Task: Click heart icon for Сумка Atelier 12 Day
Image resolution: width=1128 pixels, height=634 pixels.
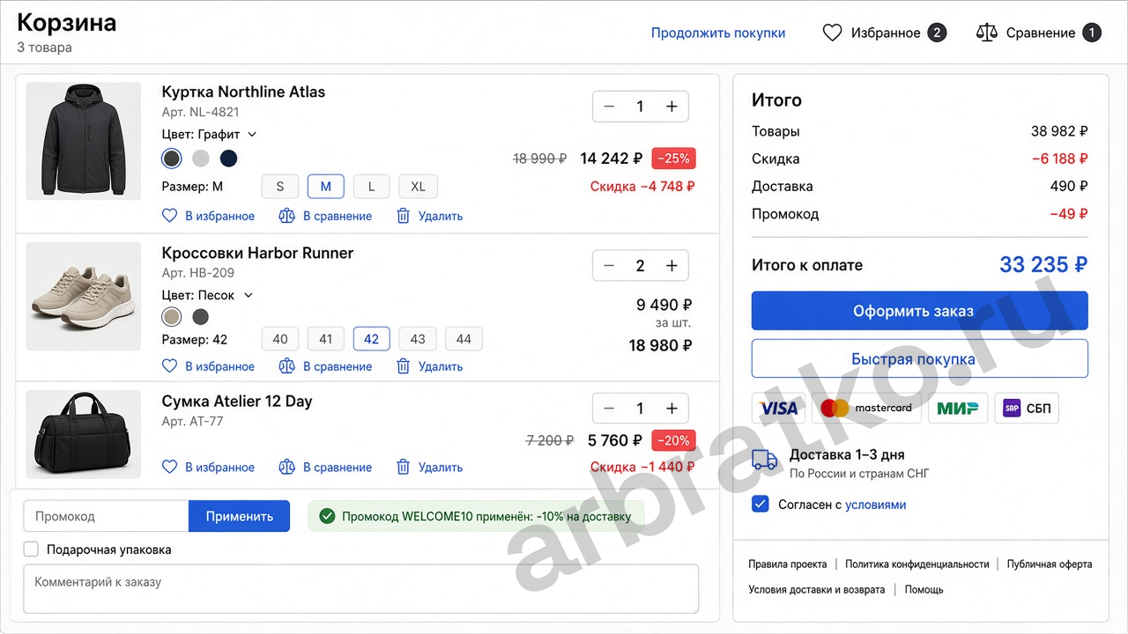Action: (x=170, y=467)
